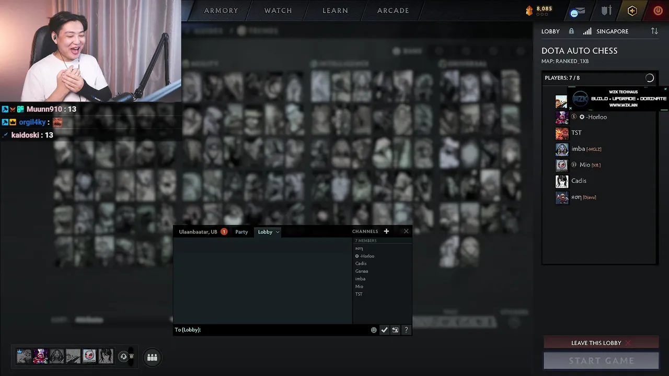The width and height of the screenshot is (669, 376).
Task: Select imba in the chat member list
Action: [x=361, y=279]
